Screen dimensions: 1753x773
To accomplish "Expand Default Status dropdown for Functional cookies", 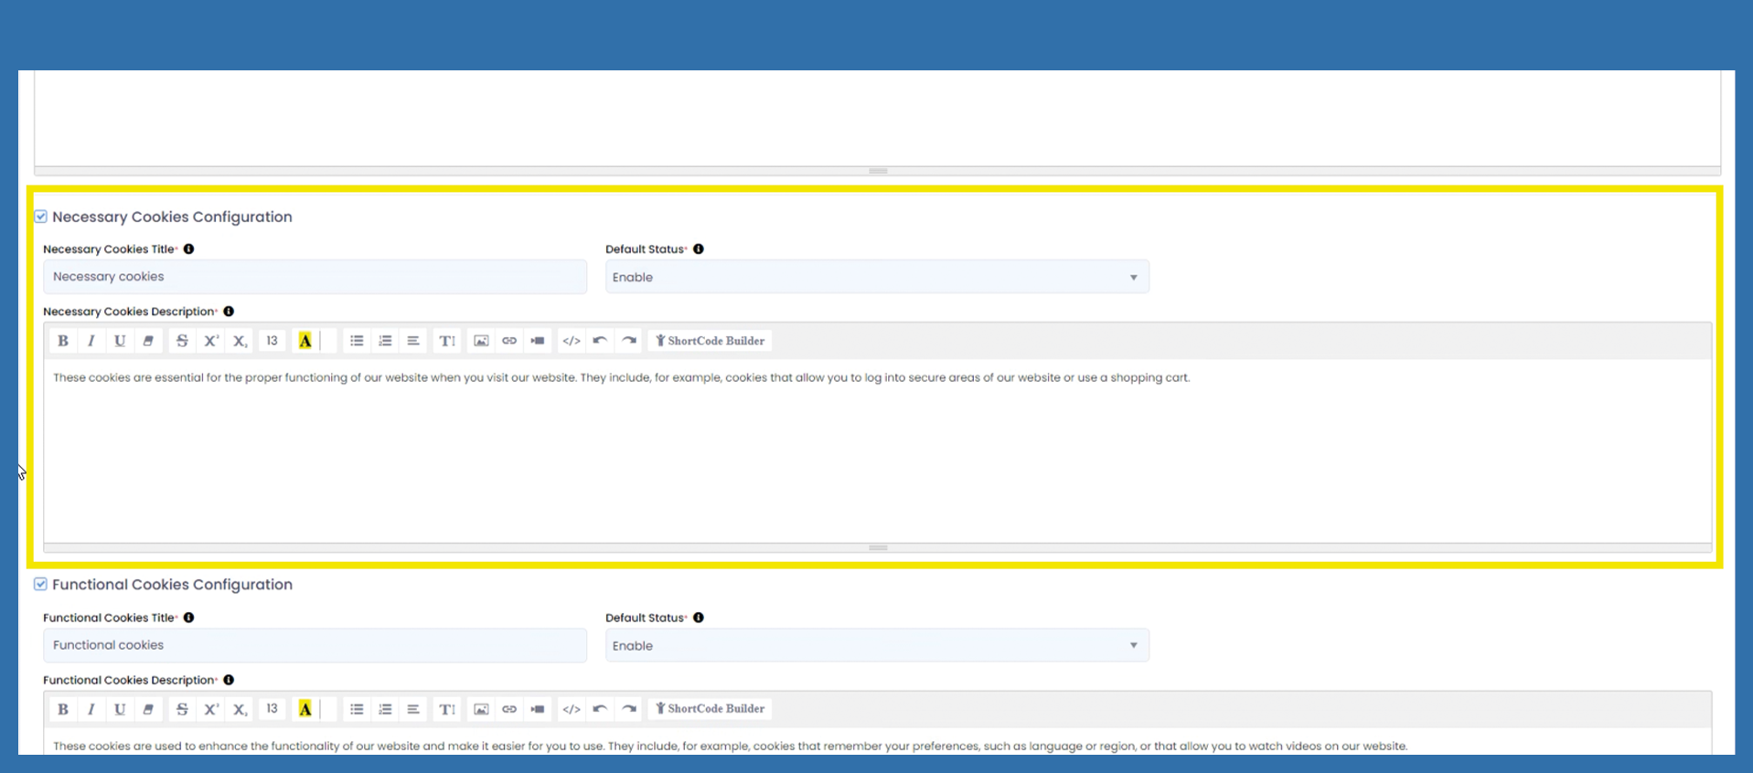I will coord(876,646).
